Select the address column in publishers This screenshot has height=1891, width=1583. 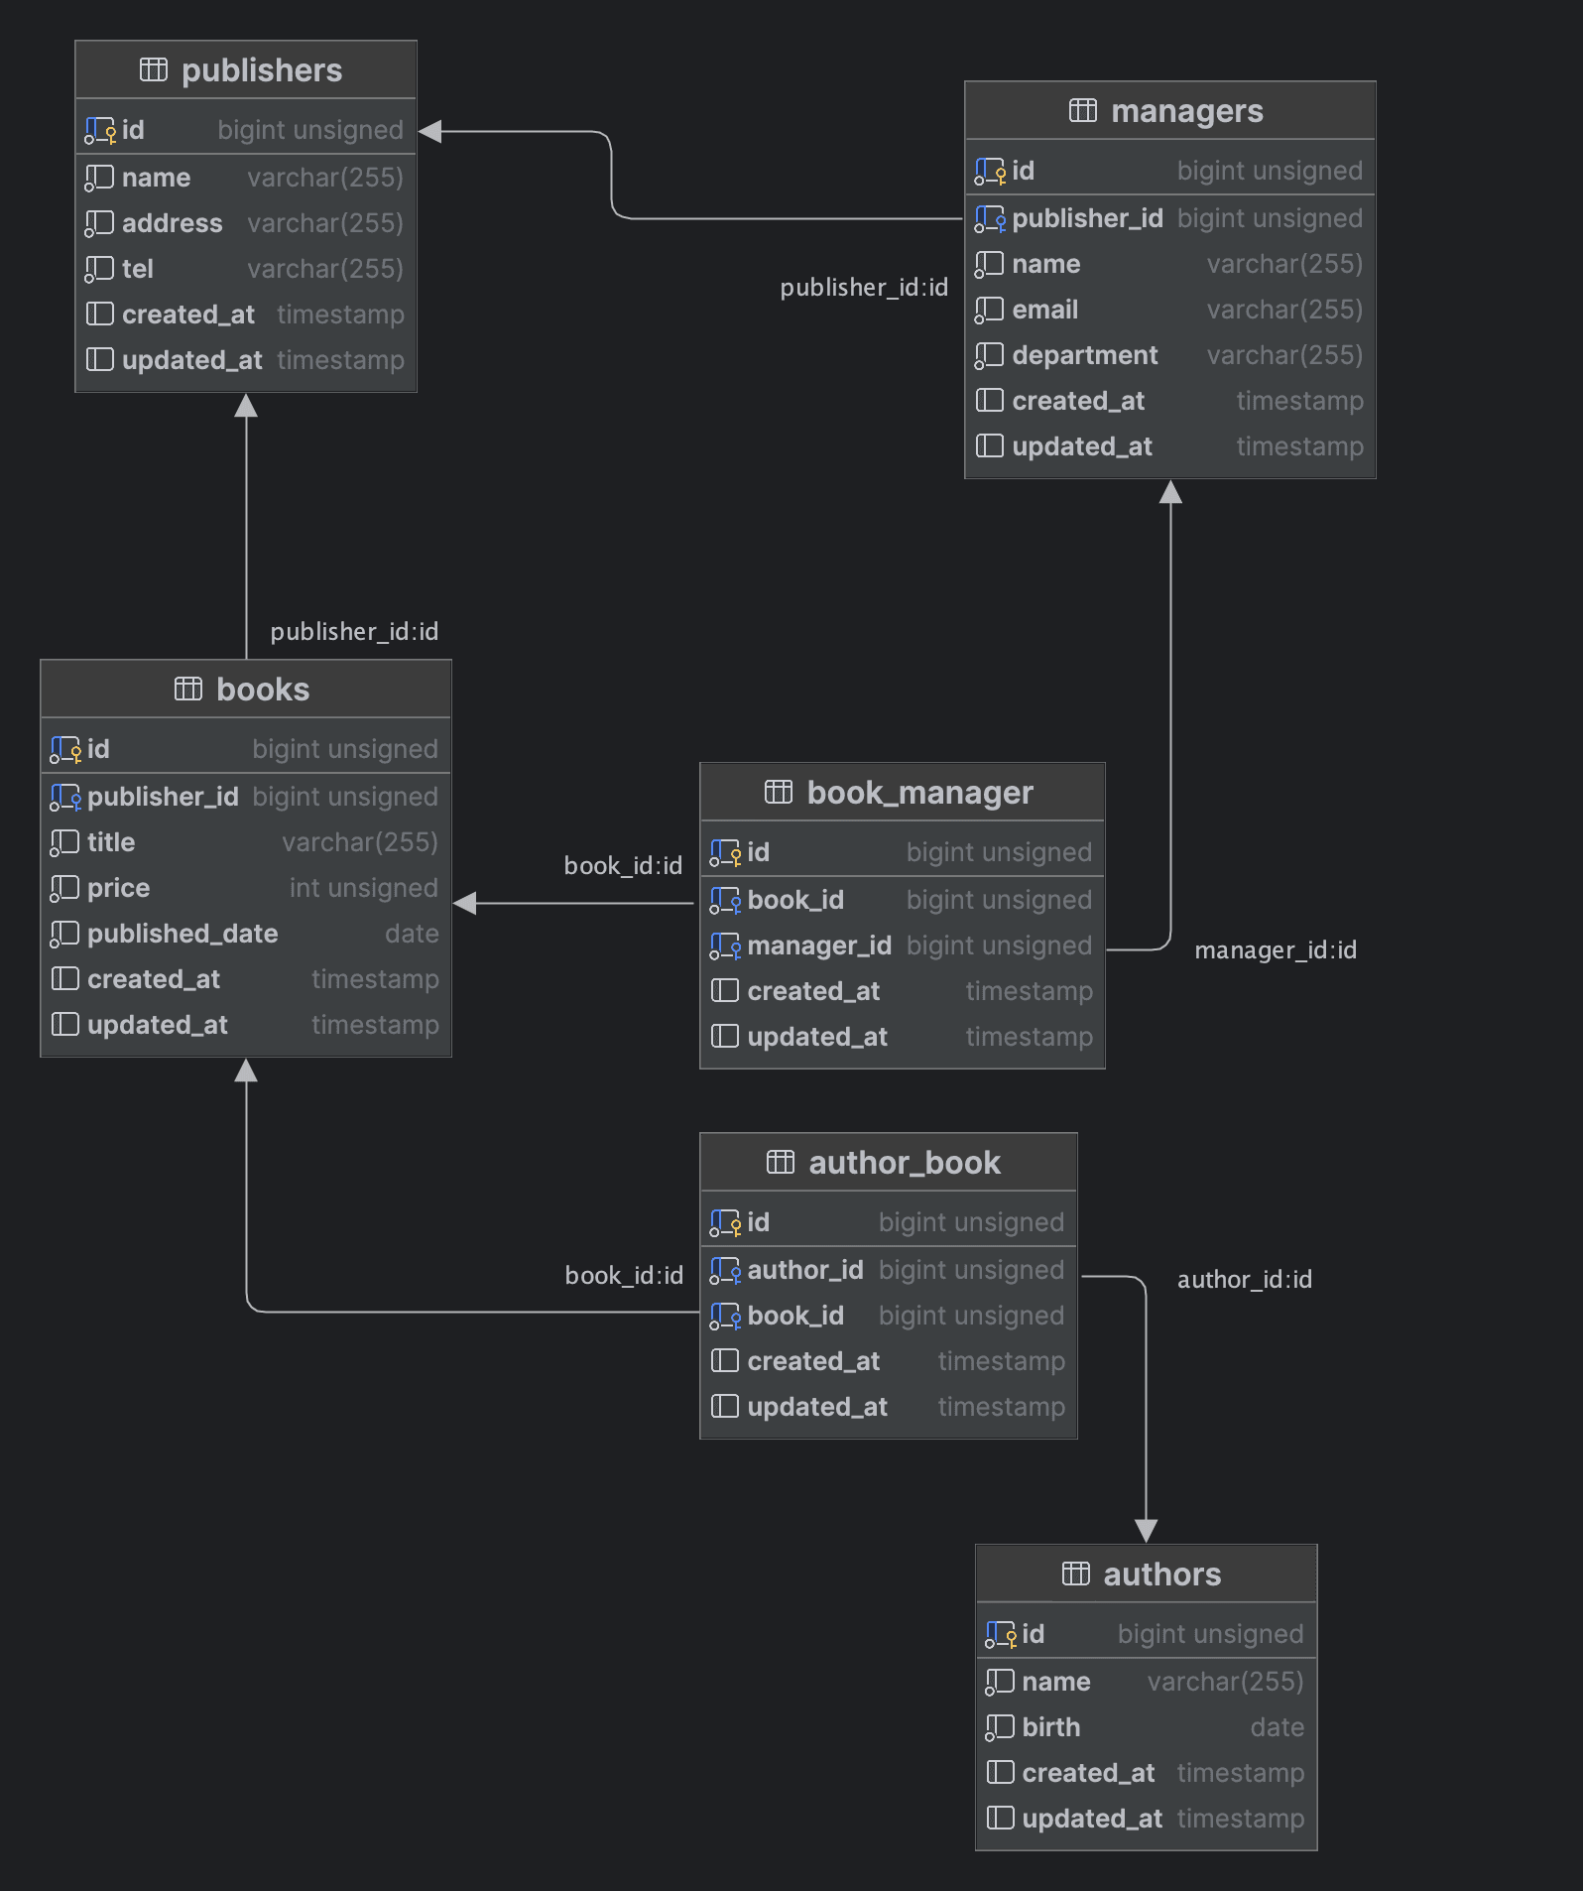(x=173, y=223)
